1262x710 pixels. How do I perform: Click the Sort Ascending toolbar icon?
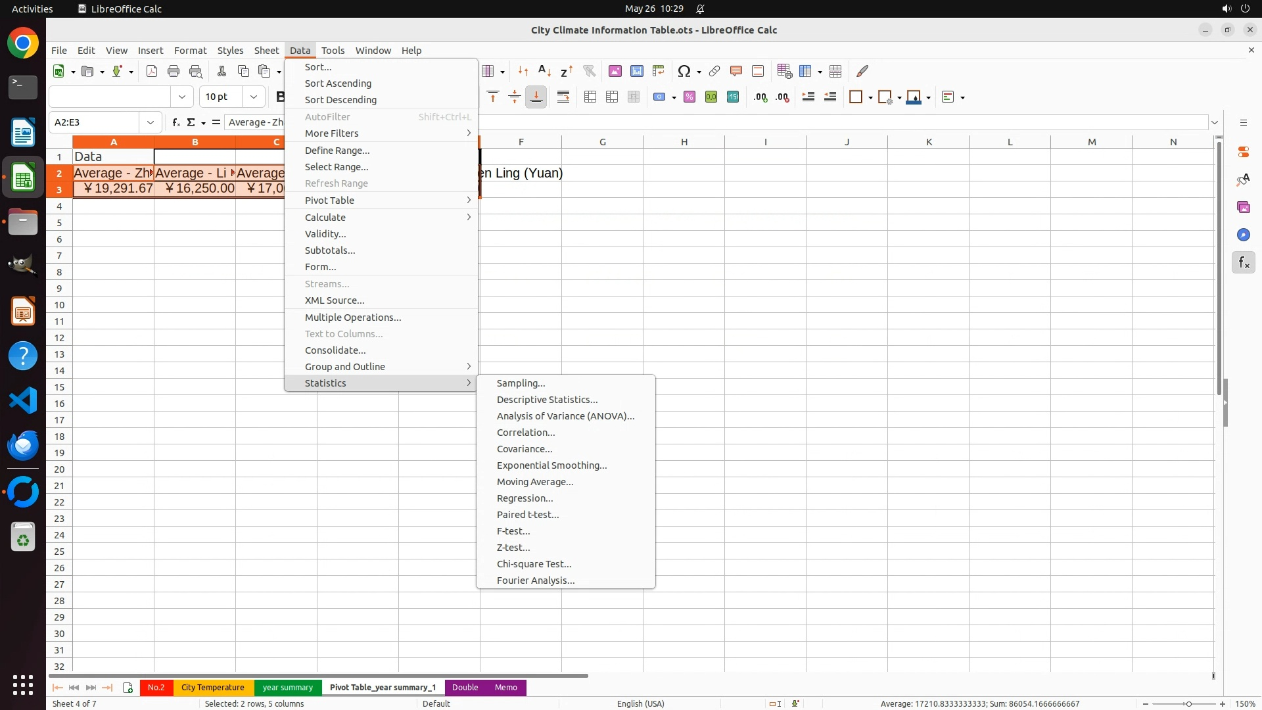(x=544, y=71)
